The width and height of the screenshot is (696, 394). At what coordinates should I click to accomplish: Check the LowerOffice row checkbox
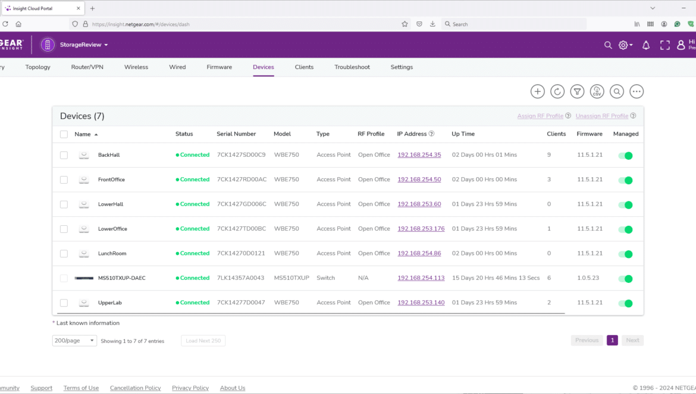tap(64, 229)
